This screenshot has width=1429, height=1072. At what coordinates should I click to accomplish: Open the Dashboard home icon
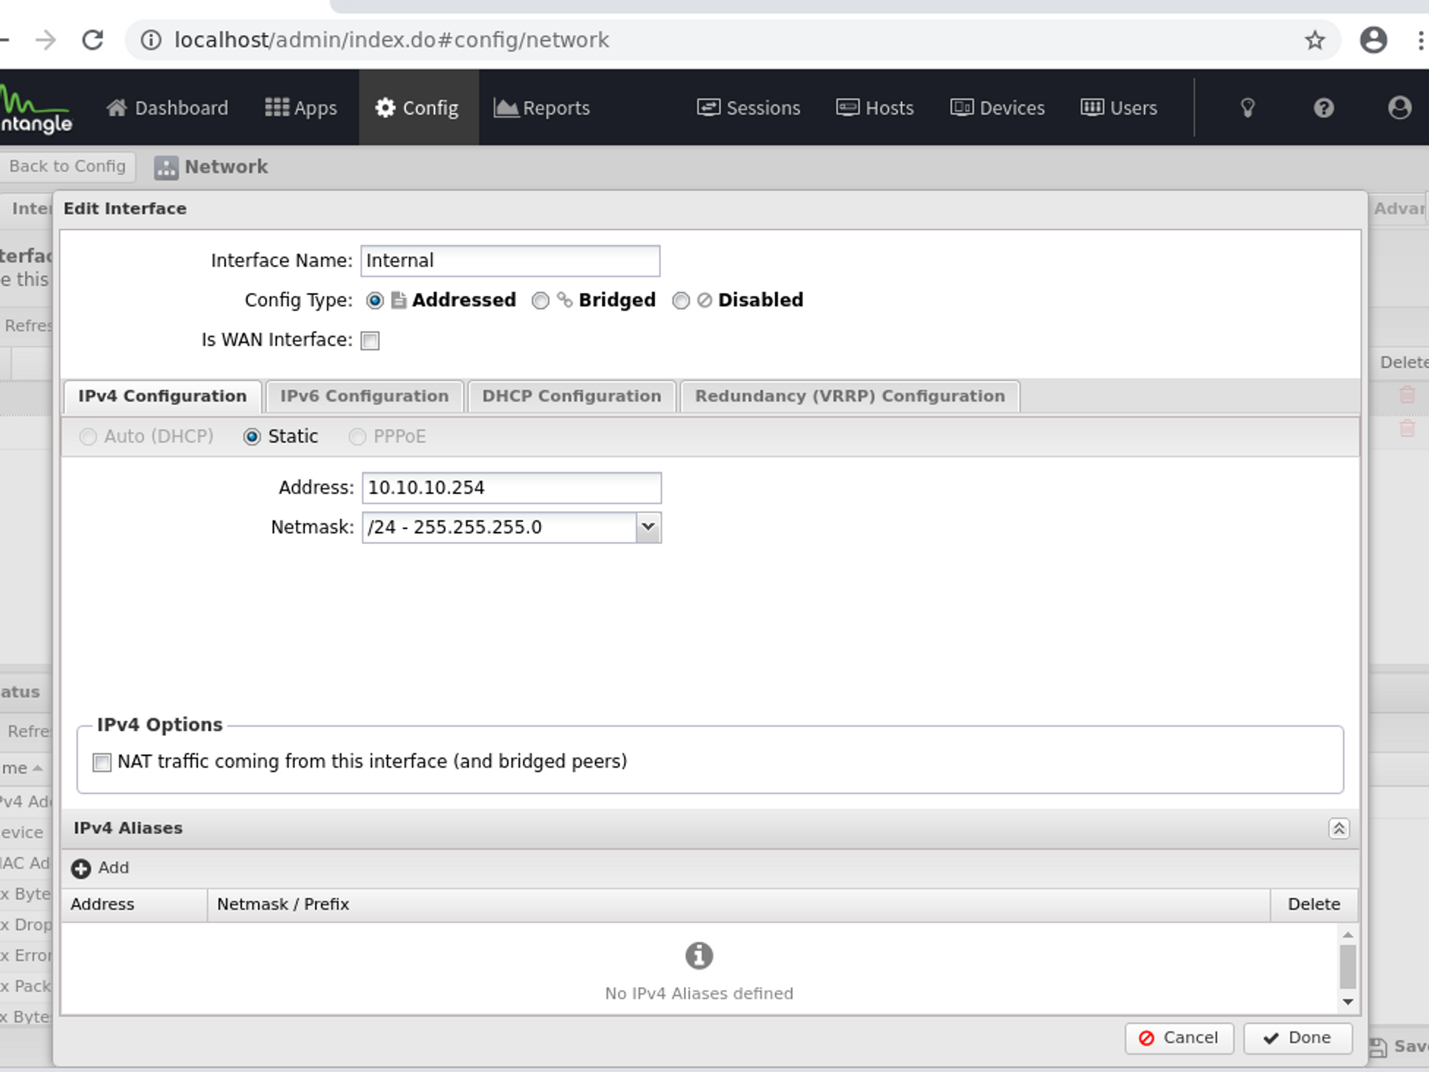[116, 108]
